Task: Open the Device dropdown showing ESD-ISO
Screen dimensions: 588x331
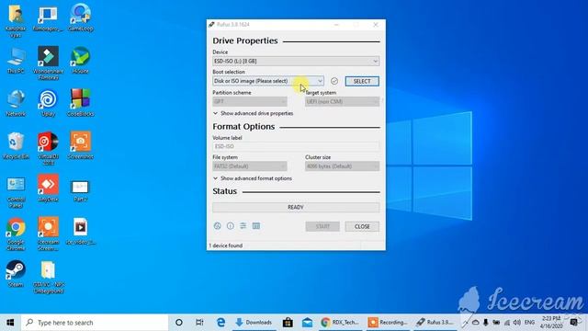Action: [x=296, y=62]
